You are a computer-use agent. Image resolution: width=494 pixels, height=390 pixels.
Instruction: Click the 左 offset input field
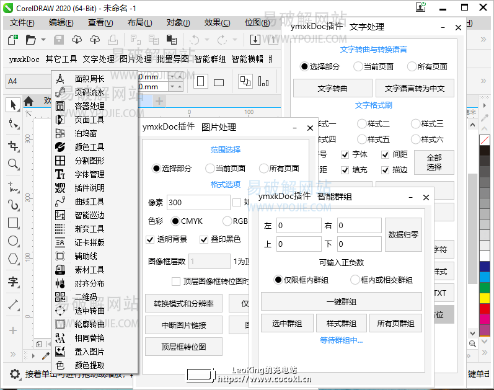[299, 226]
